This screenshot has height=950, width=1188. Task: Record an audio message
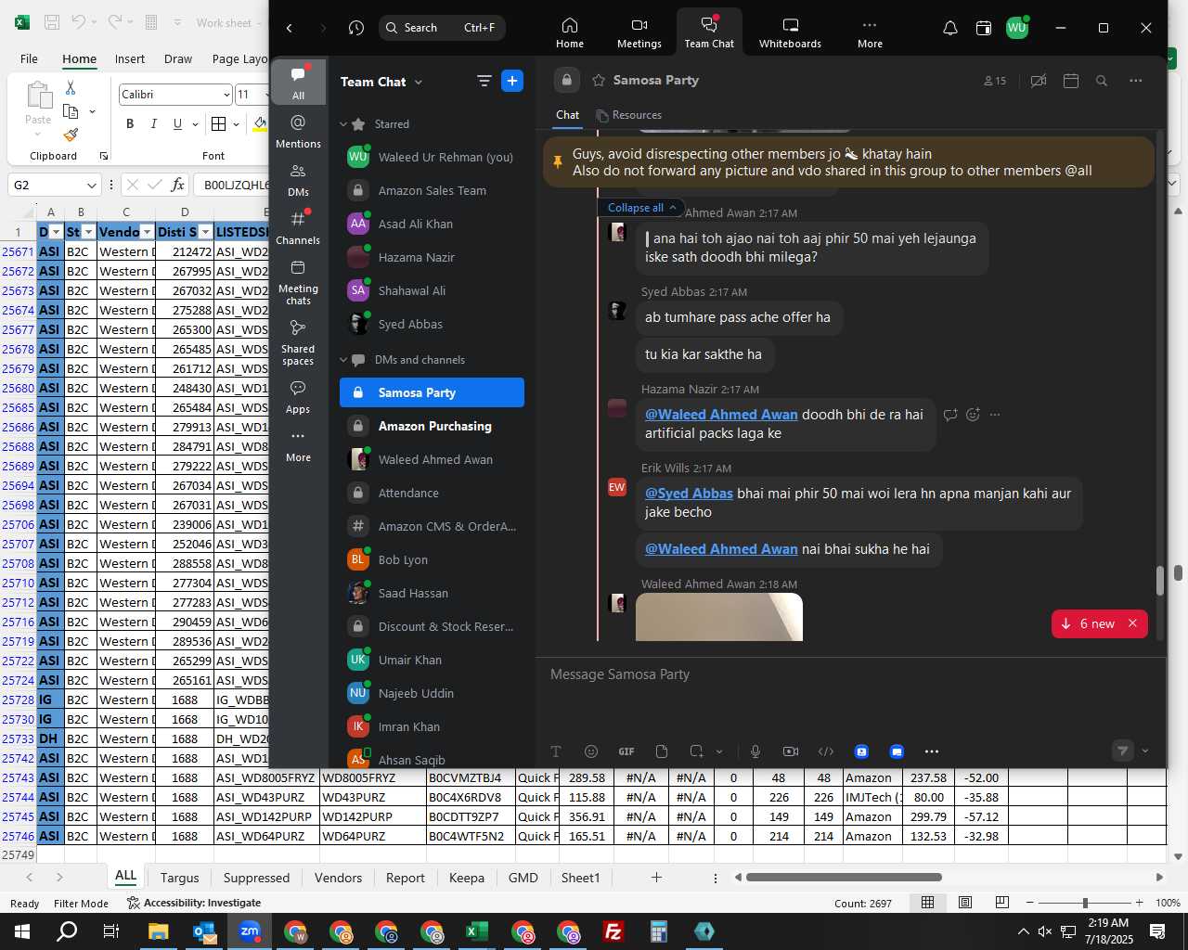pyautogui.click(x=755, y=751)
